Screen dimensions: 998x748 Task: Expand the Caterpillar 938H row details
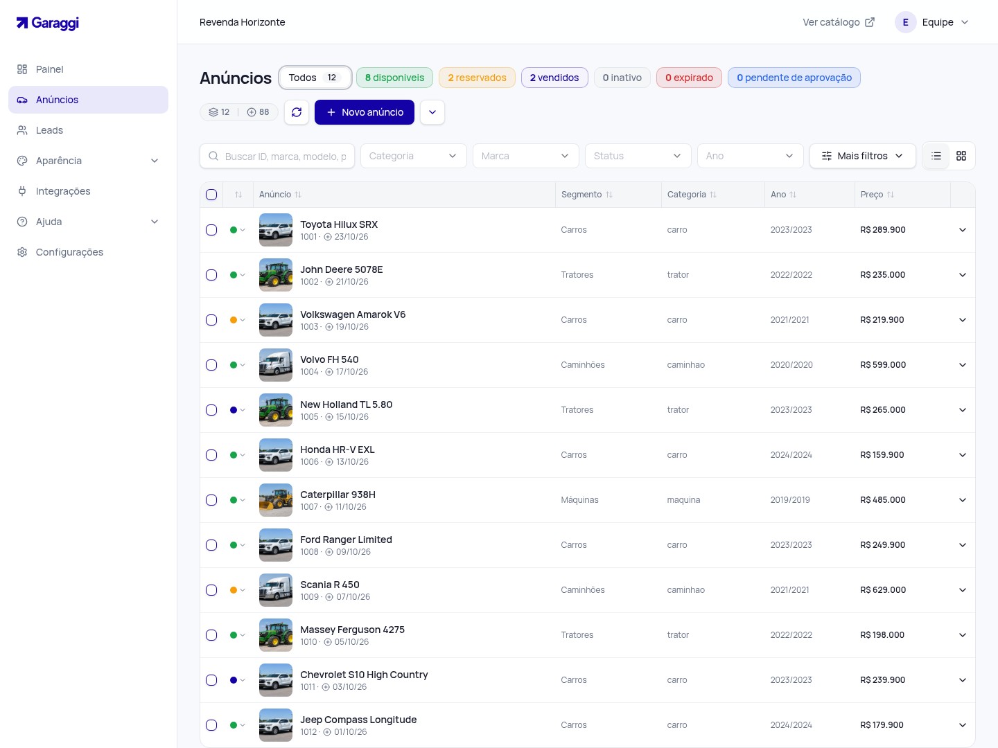(963, 500)
